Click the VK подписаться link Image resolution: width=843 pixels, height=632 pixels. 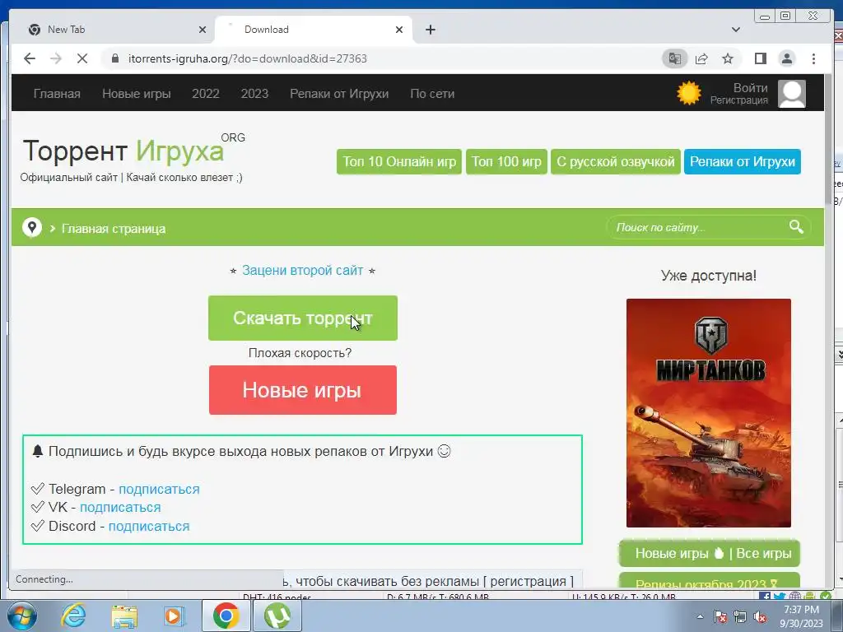[120, 507]
